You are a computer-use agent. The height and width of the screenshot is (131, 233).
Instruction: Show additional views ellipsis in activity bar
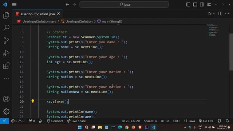point(6,78)
